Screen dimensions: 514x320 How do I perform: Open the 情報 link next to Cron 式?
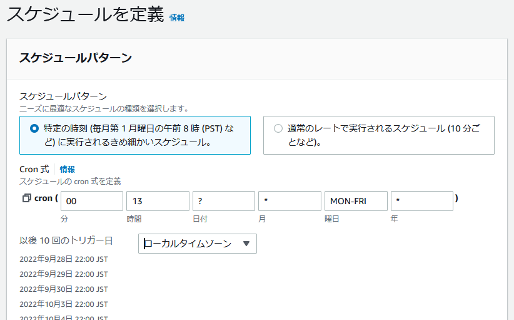point(68,169)
